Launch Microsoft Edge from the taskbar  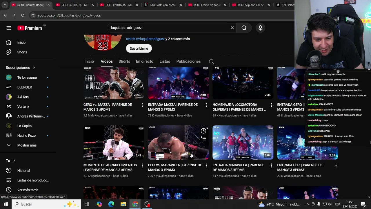pos(111,204)
